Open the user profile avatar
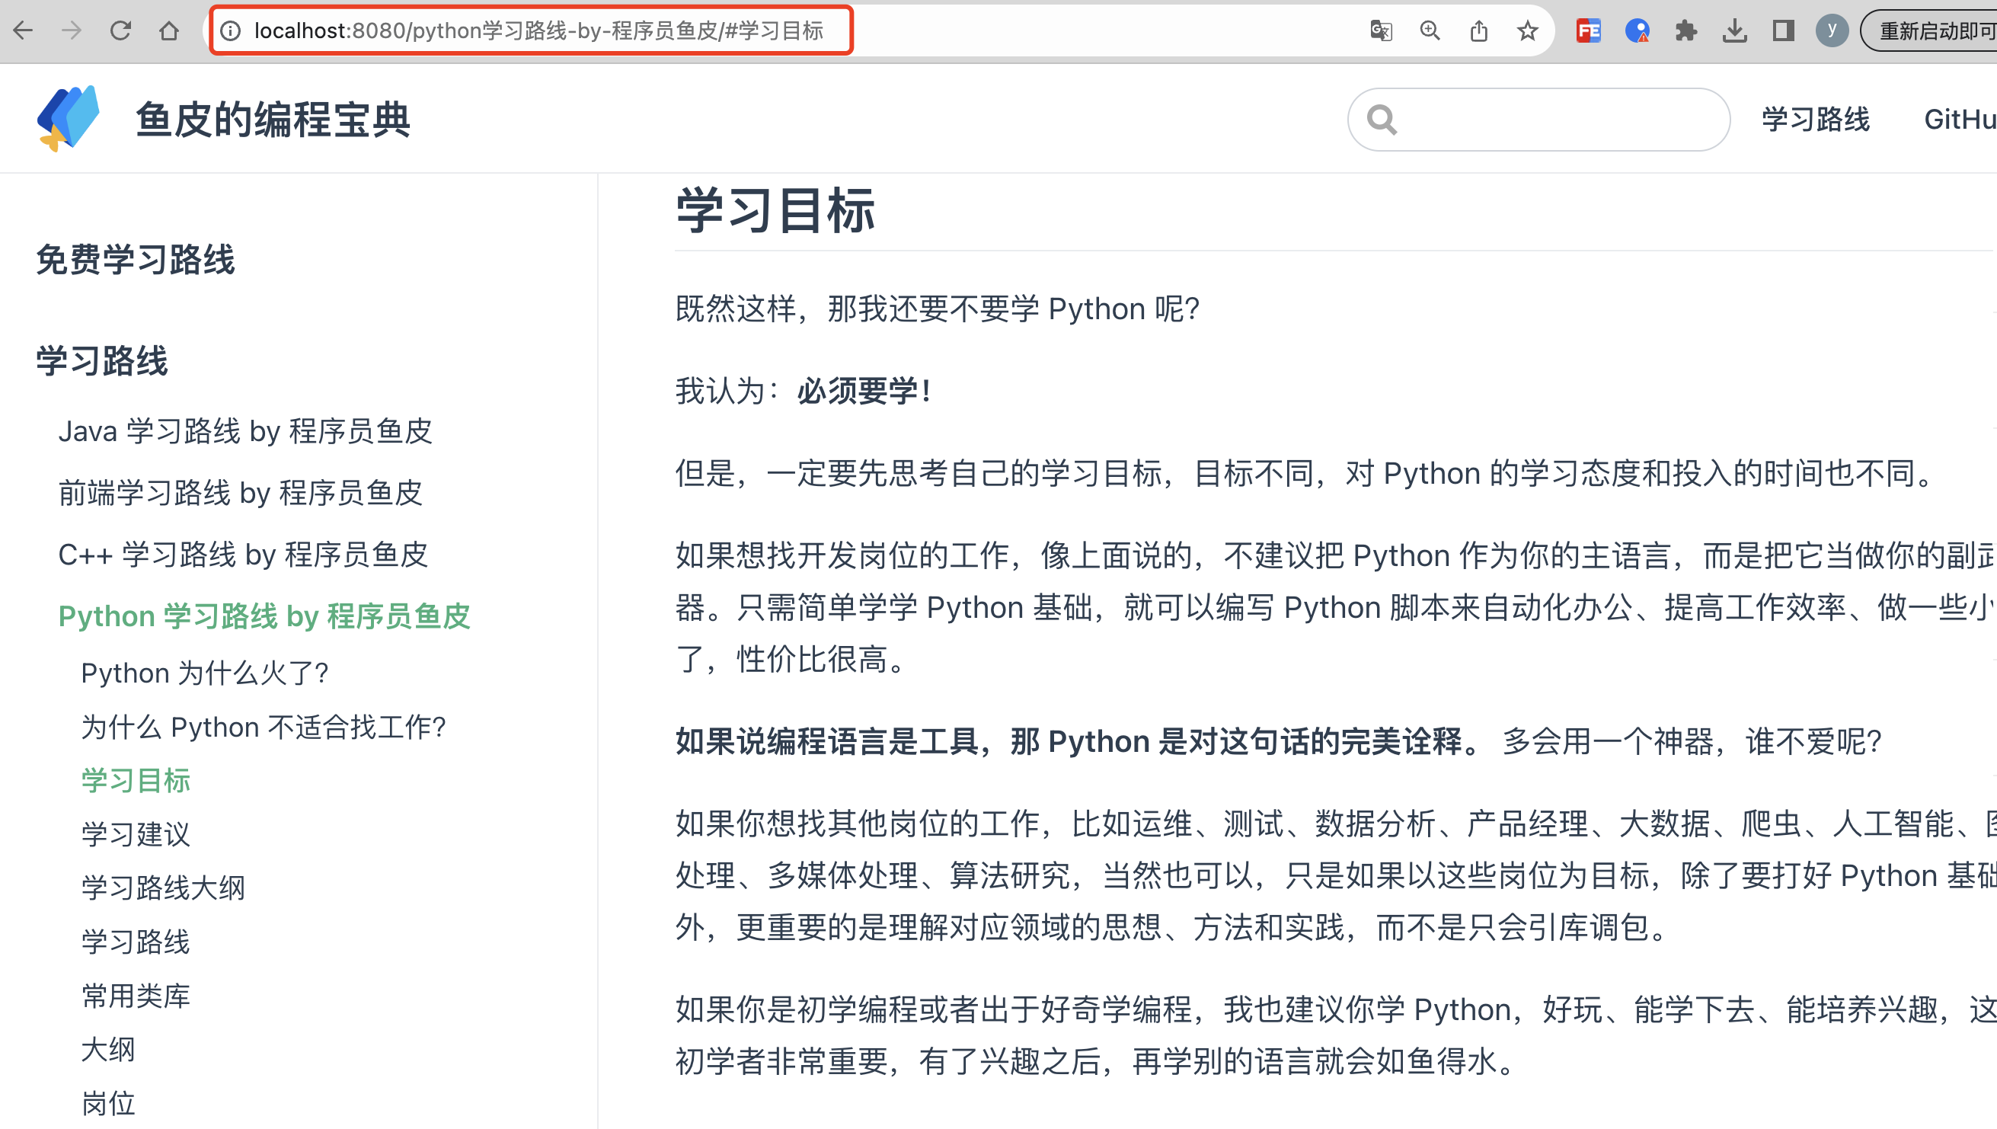 point(1831,31)
